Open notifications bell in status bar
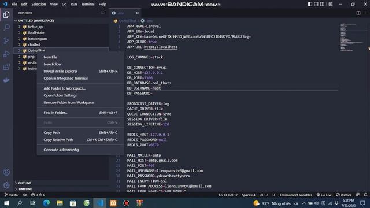 pos(365,195)
